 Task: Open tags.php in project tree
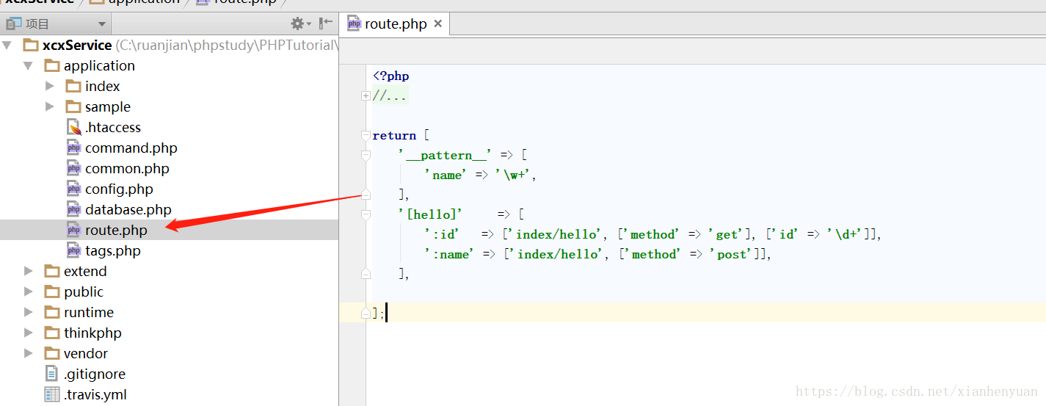[113, 250]
